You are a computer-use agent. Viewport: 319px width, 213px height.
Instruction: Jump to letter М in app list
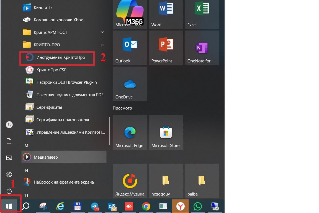click(x=27, y=146)
